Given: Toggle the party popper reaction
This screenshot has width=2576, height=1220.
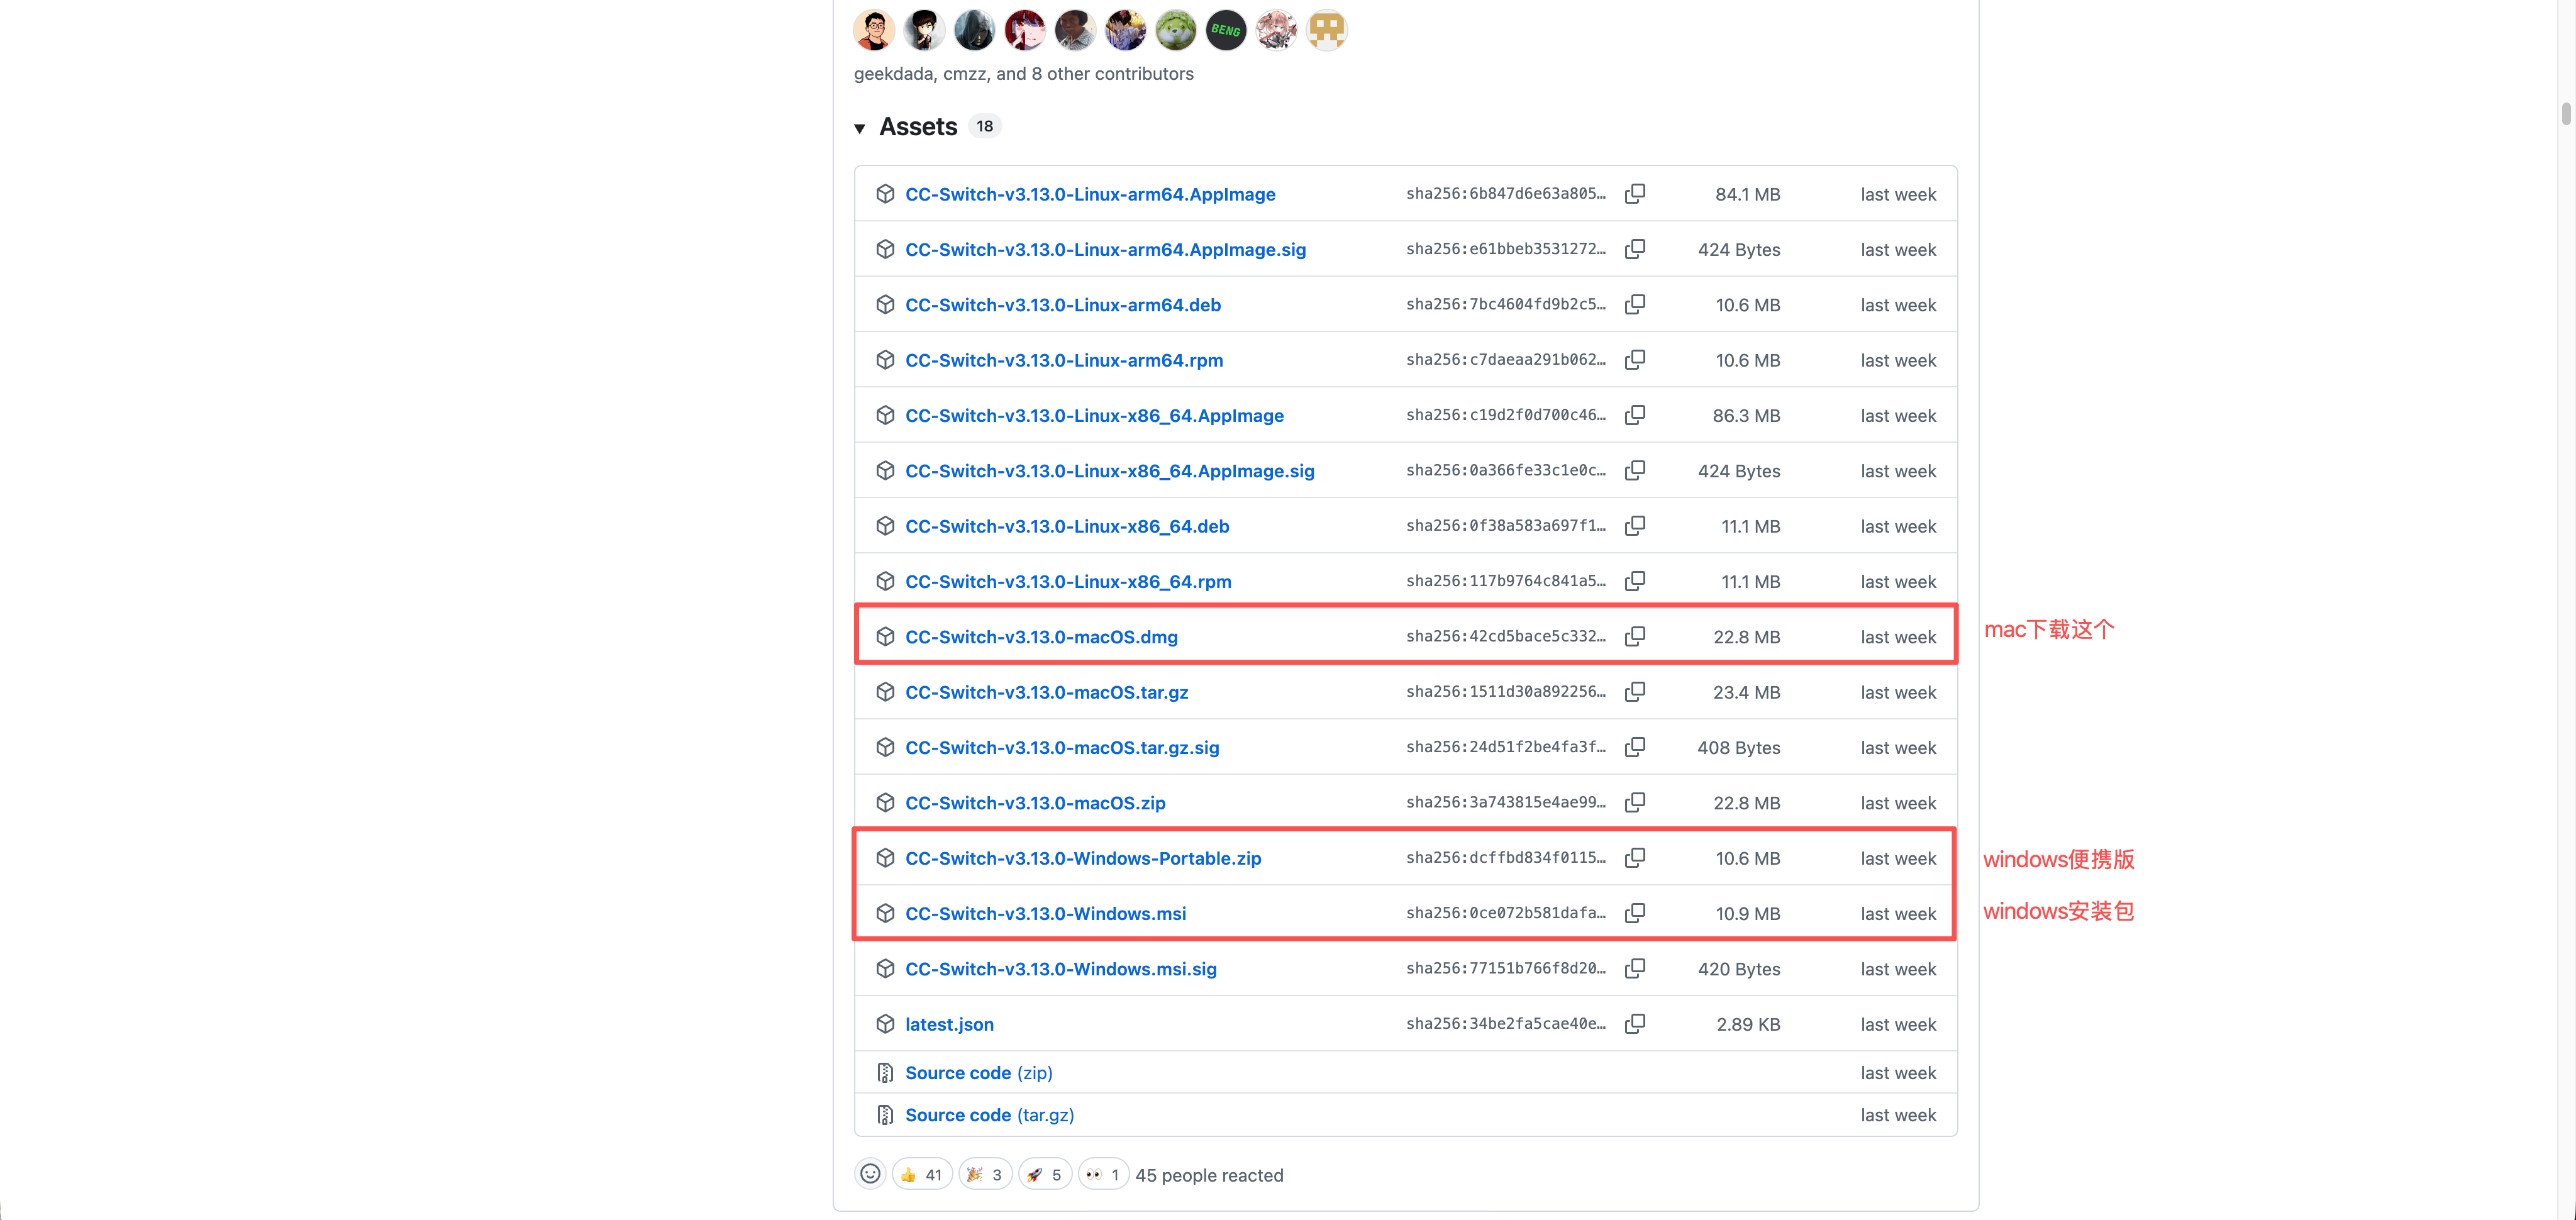Looking at the screenshot, I should pyautogui.click(x=984, y=1175).
